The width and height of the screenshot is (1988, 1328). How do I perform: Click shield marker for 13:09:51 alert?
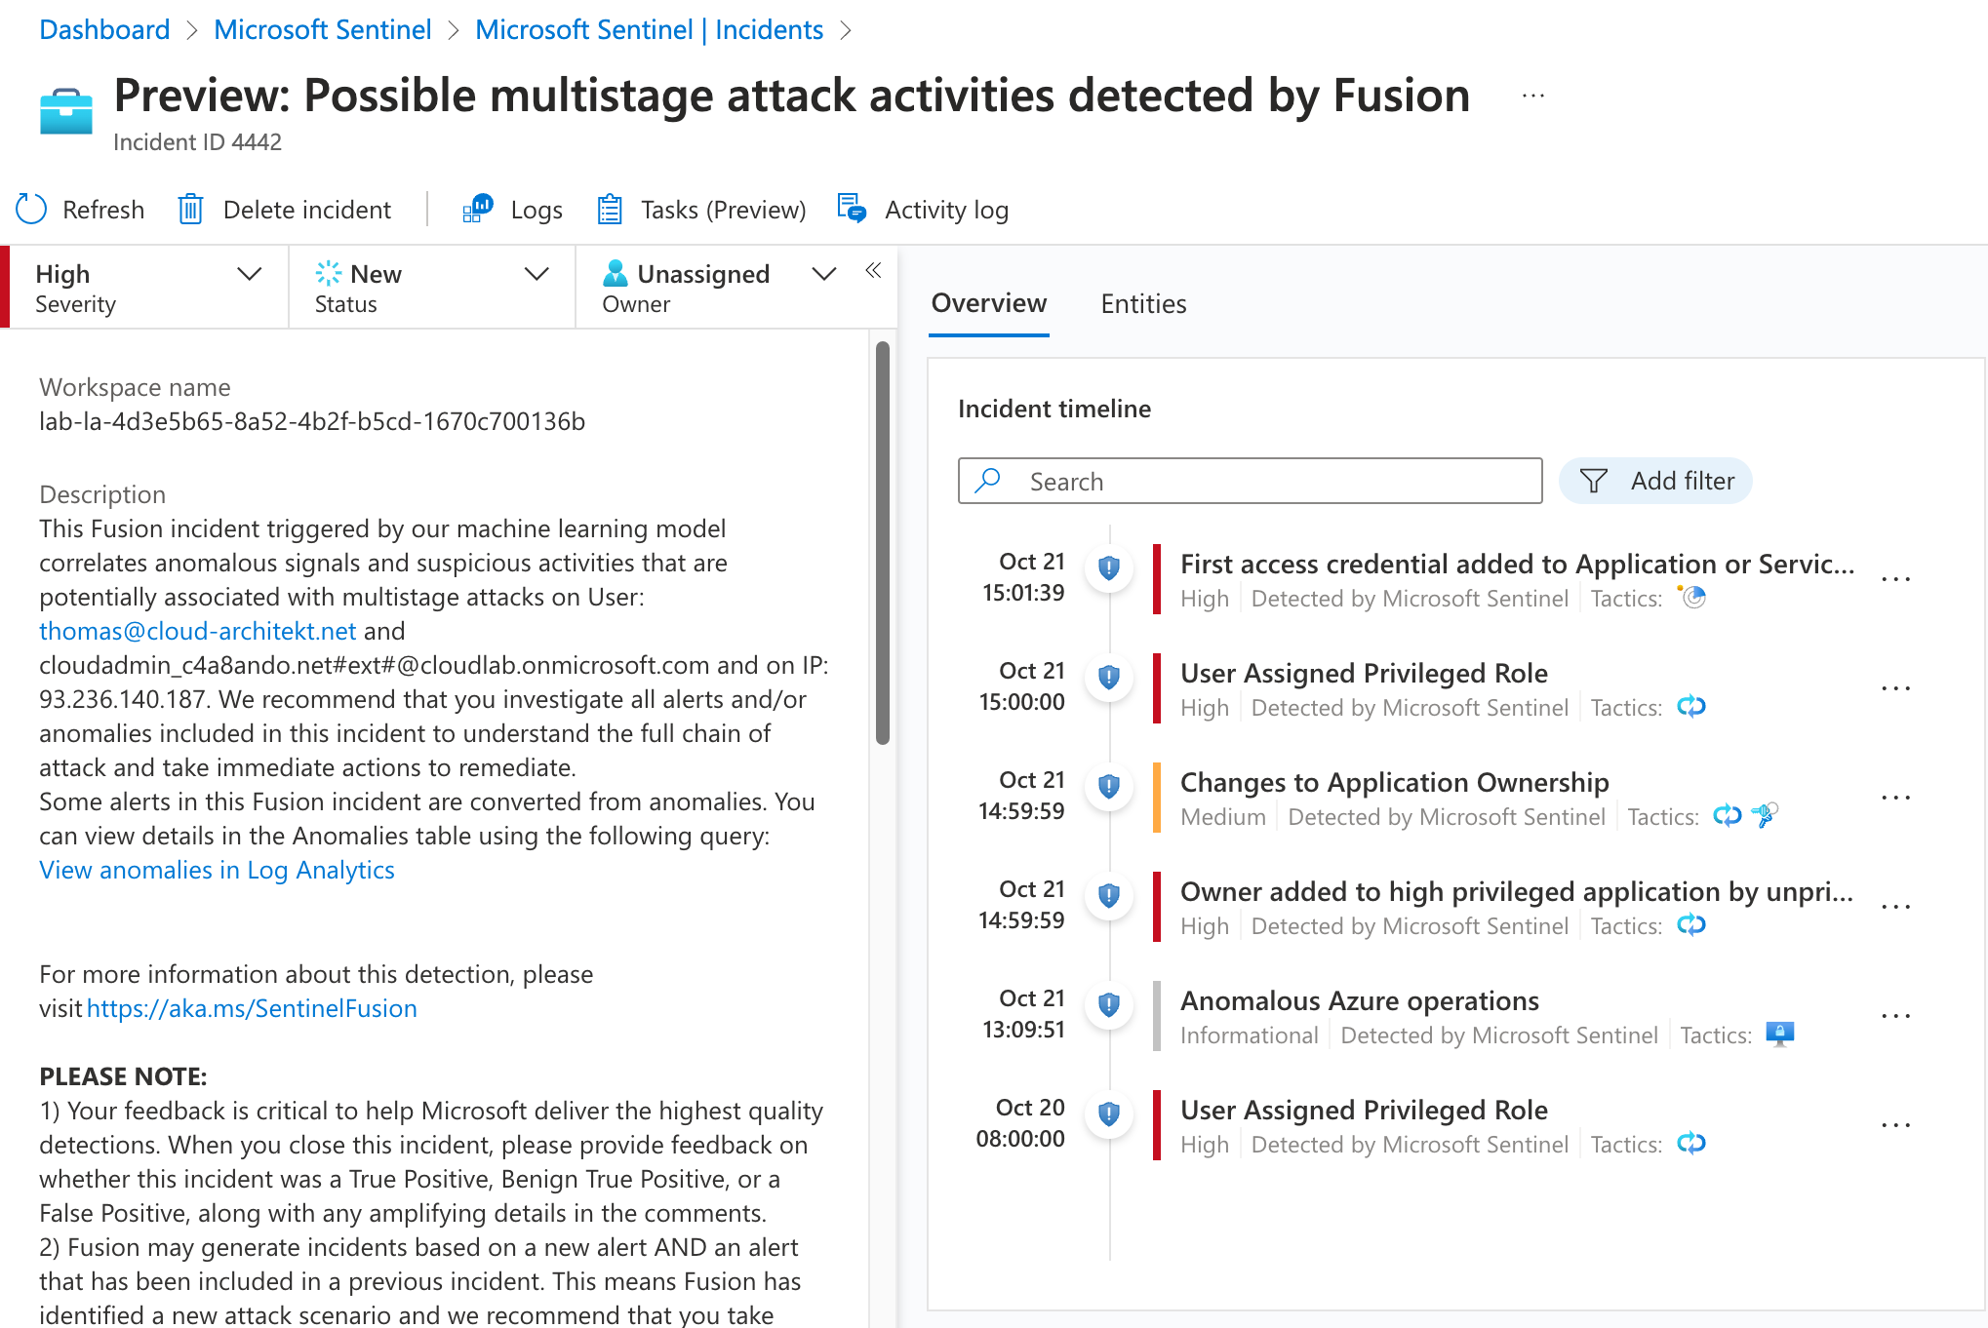click(x=1109, y=1004)
